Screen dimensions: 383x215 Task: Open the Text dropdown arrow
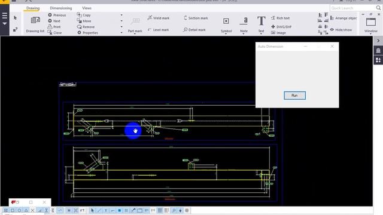(261, 34)
